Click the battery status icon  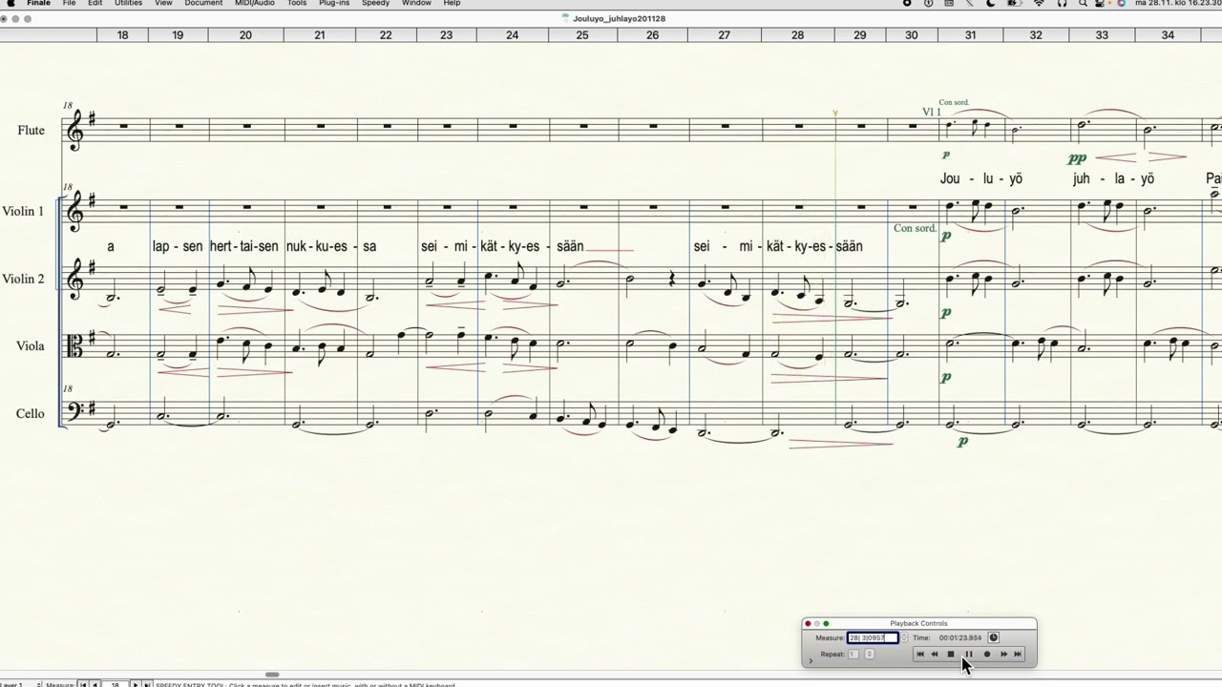pos(1014,4)
